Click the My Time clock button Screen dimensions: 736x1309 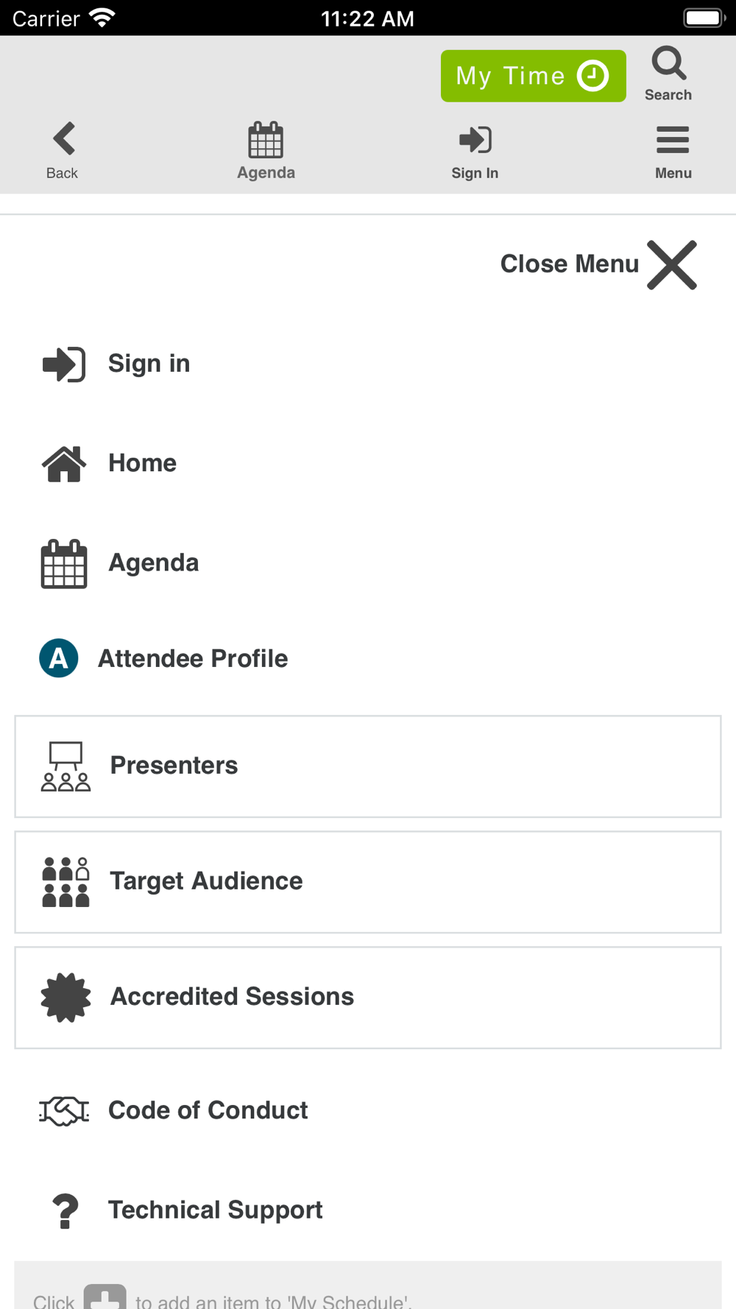point(534,76)
